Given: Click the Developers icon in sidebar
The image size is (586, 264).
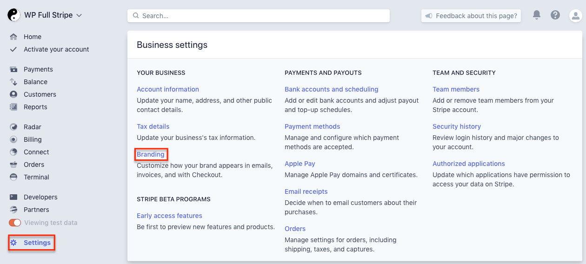Looking at the screenshot, I should 14,197.
